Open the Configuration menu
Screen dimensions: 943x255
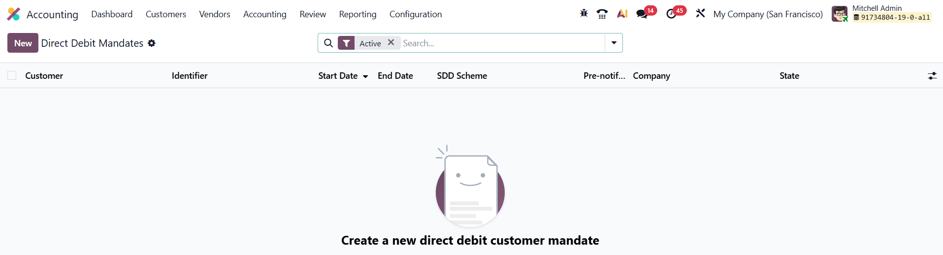415,14
